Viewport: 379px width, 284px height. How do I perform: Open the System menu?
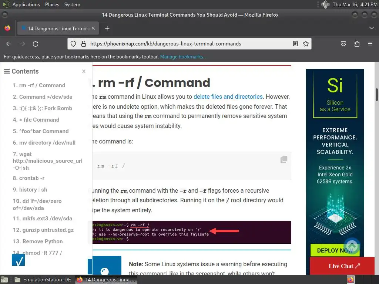[72, 4]
